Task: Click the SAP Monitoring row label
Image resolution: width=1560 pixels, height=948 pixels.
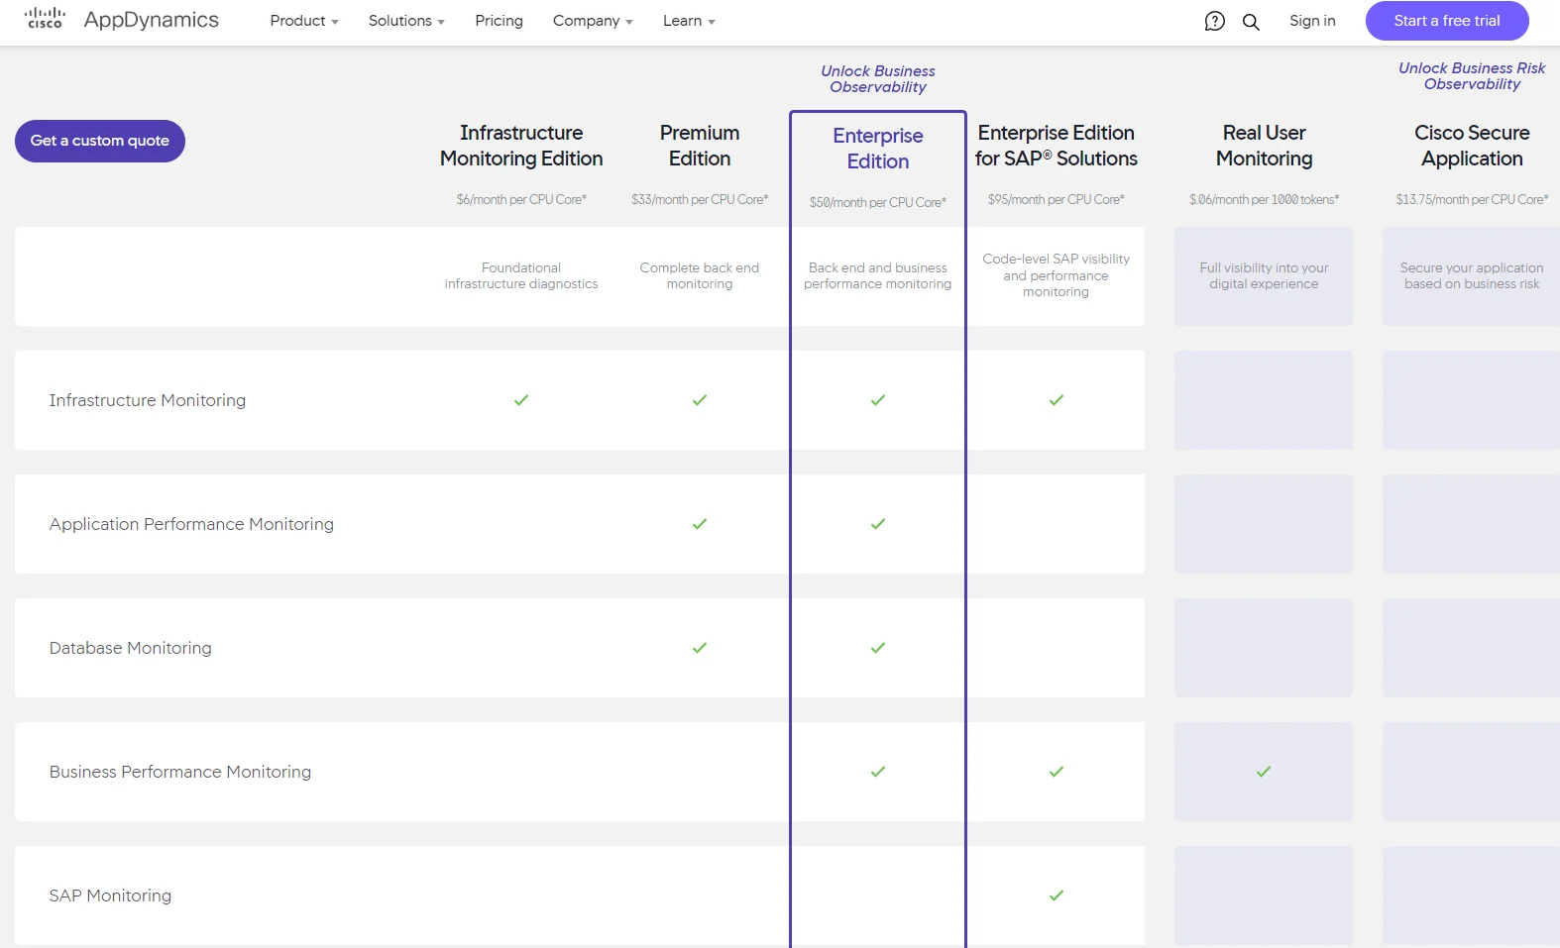Action: [x=110, y=895]
